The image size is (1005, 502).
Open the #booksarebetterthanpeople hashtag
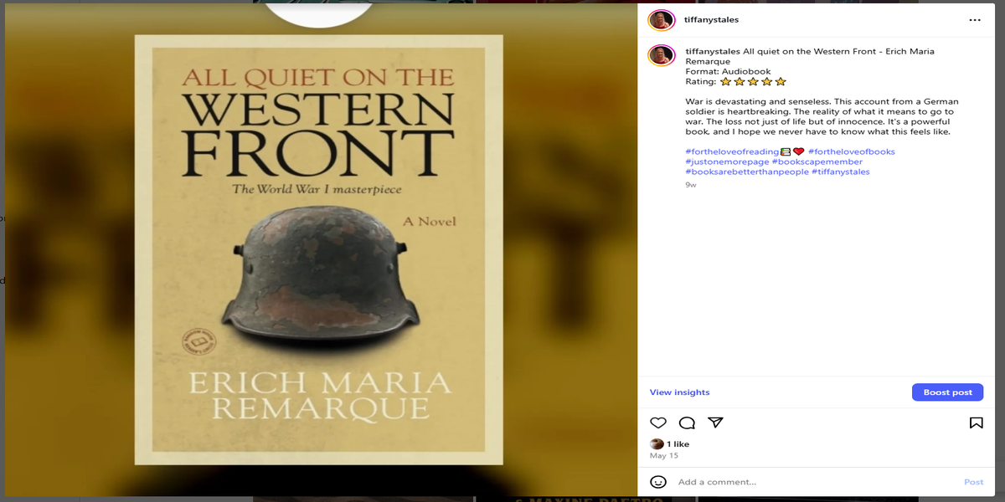747,172
